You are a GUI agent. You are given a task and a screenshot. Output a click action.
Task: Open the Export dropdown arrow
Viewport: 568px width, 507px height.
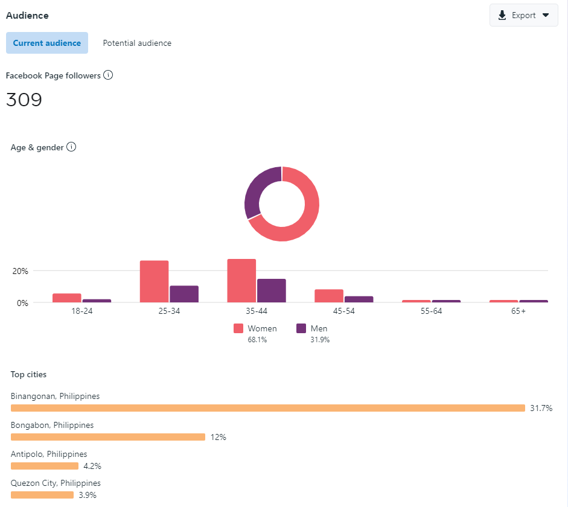pyautogui.click(x=546, y=15)
